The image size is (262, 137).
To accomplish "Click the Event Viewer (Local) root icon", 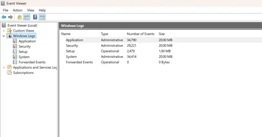I will pyautogui.click(x=4, y=25).
